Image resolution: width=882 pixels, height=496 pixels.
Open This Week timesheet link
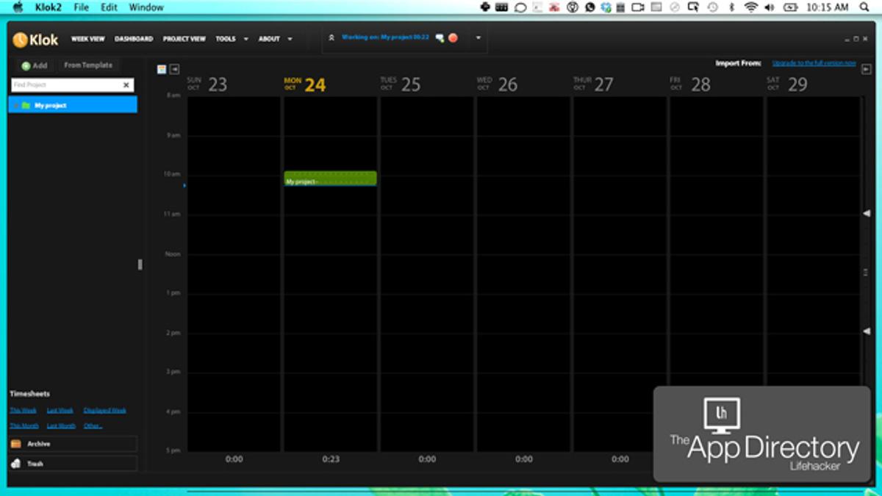coord(23,410)
